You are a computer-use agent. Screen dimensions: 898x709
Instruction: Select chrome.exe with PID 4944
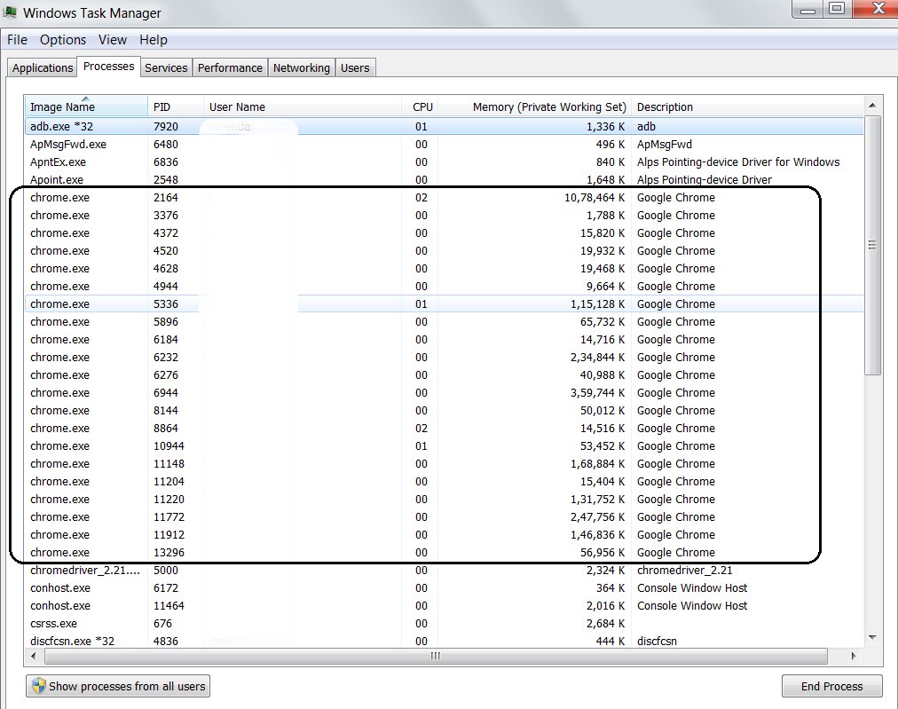pos(444,287)
